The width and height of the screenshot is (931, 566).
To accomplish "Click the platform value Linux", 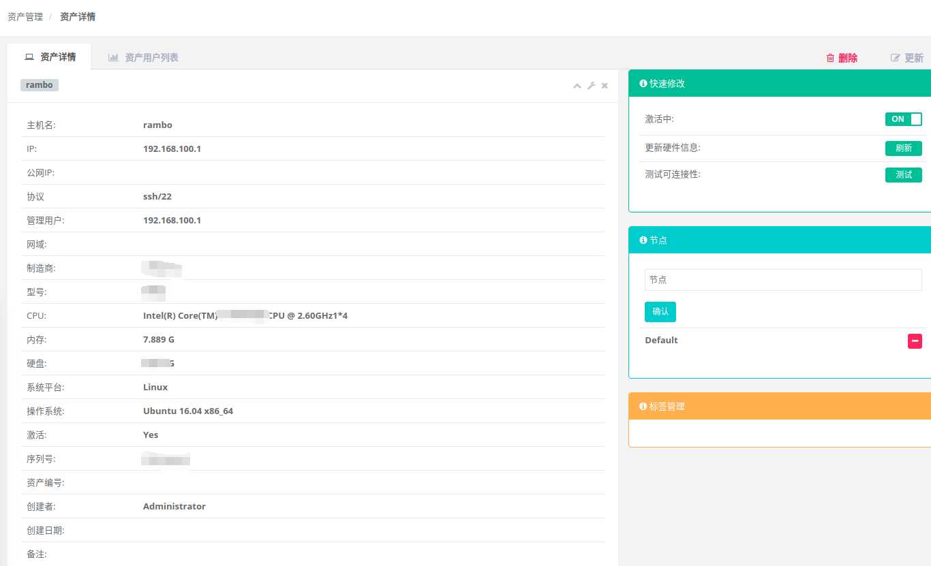I will (x=155, y=387).
